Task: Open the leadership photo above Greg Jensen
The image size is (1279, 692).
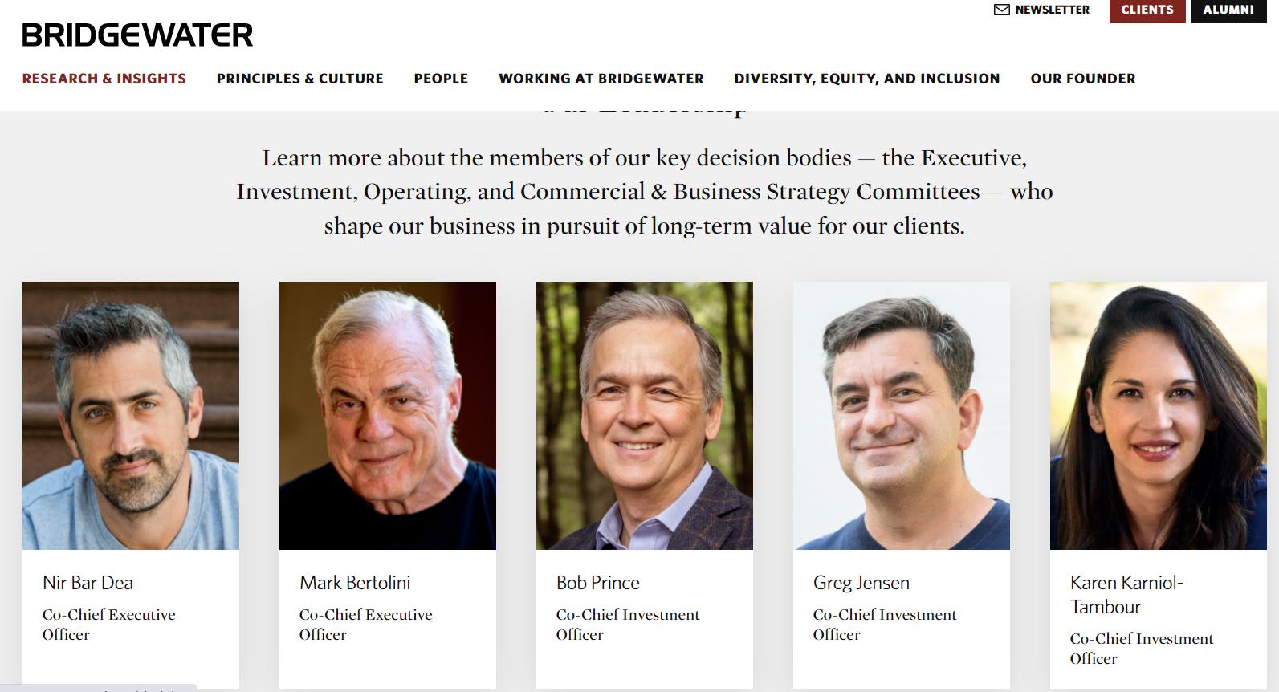Action: (902, 415)
